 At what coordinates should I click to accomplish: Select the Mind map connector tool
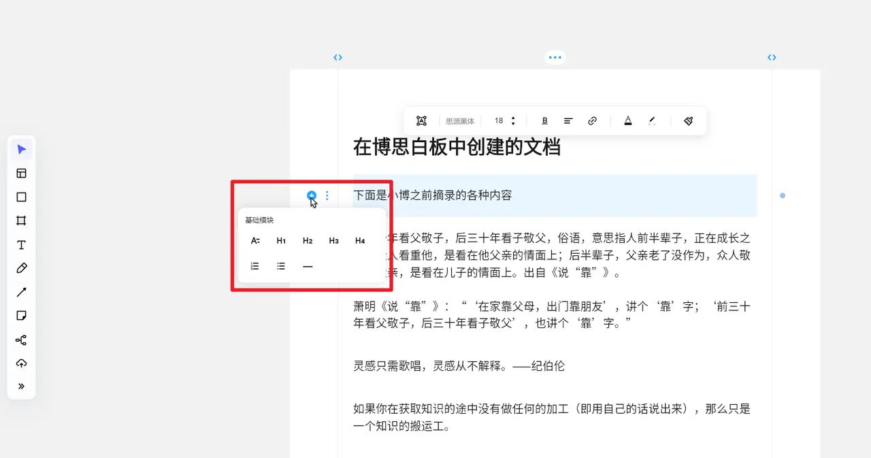click(21, 340)
